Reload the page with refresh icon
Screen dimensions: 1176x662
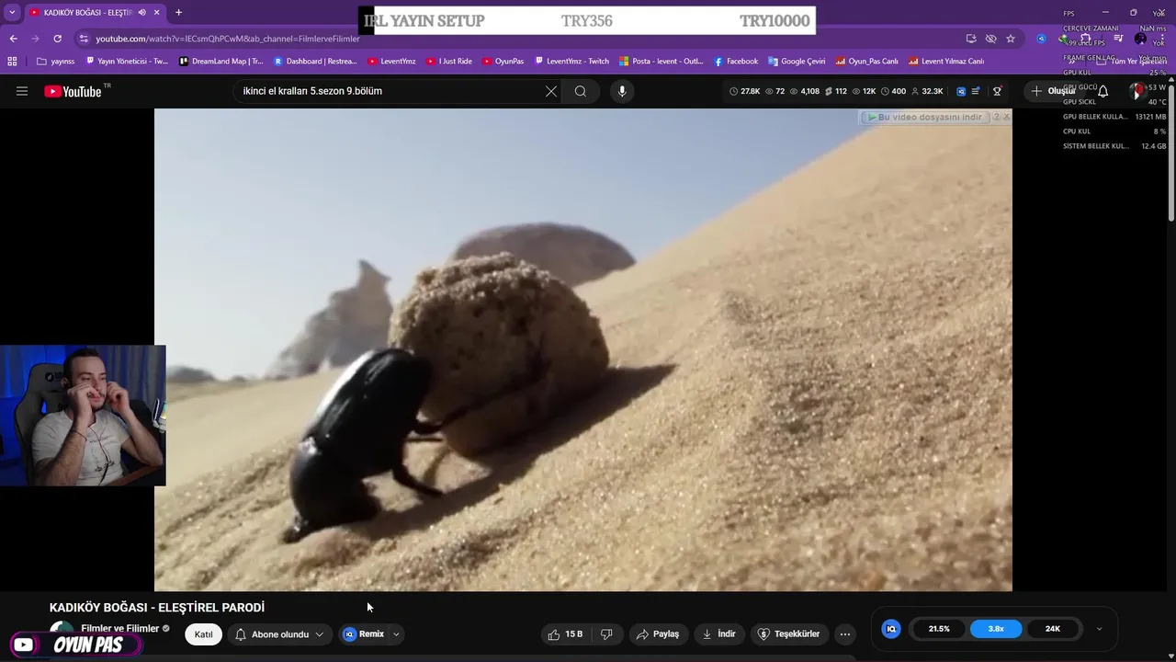(57, 39)
